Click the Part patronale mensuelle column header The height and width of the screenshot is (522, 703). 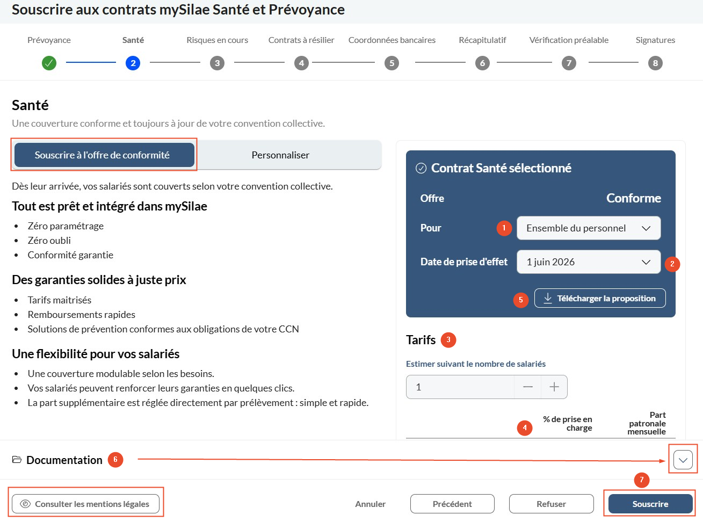647,423
